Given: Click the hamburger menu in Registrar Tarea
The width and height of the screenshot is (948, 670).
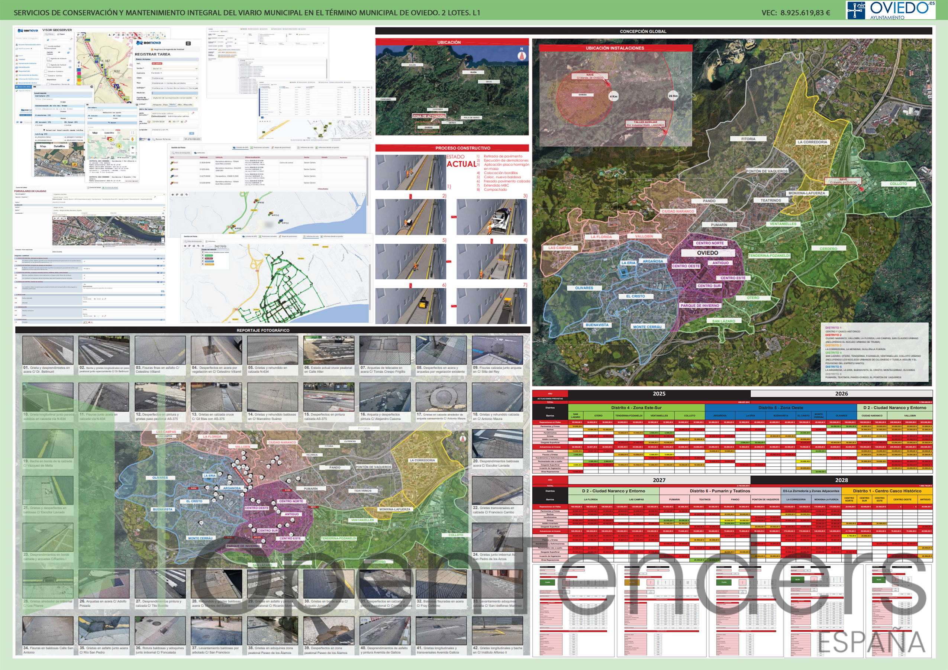Looking at the screenshot, I should (x=188, y=43).
